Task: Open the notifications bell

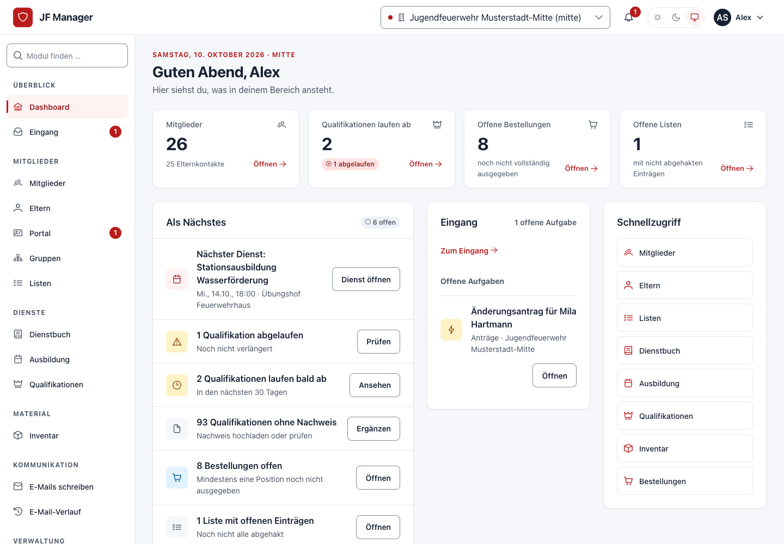Action: pos(629,17)
